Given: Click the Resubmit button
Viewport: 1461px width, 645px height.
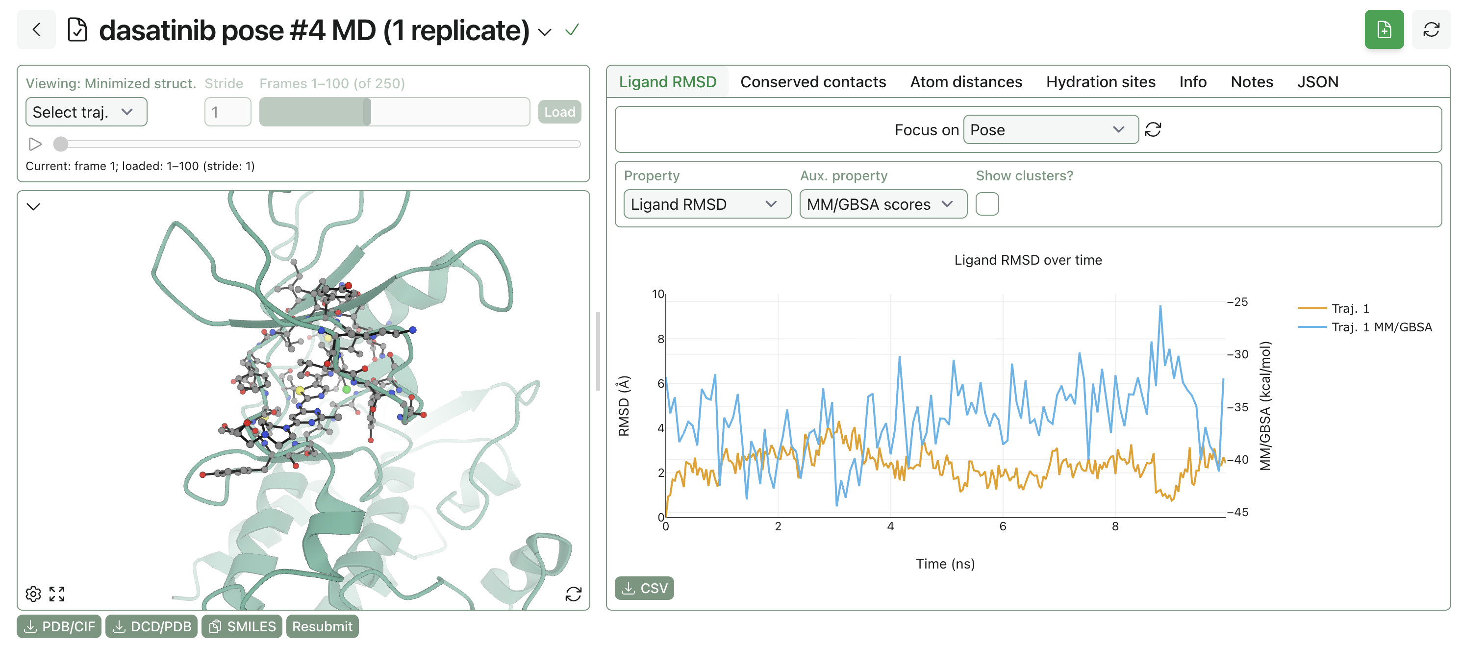Looking at the screenshot, I should tap(322, 626).
